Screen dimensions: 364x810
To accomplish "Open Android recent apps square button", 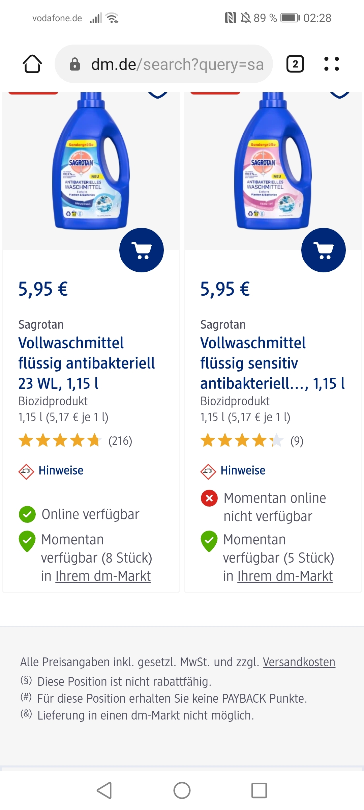I will click(x=259, y=790).
